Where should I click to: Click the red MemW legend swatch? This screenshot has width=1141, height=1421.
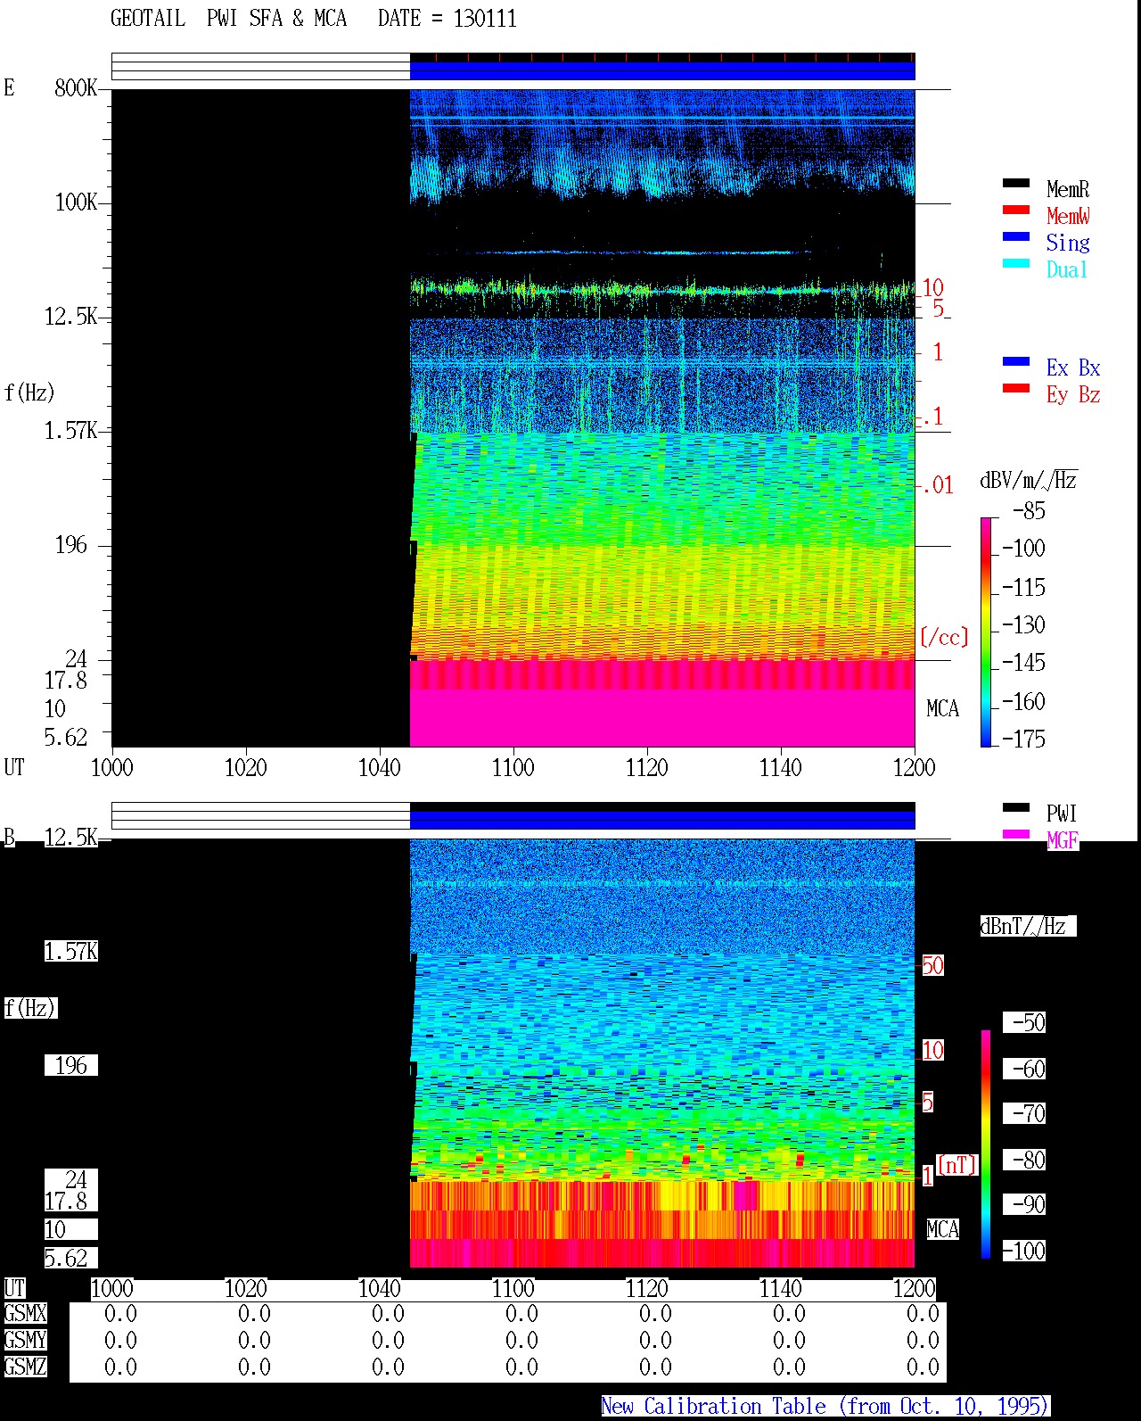click(x=1016, y=211)
